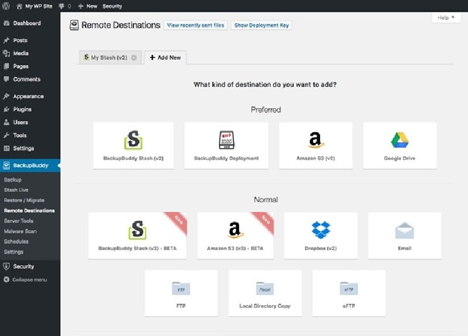The image size is (468, 336).
Task: Open My WP Site home icon
Action: tap(19, 6)
